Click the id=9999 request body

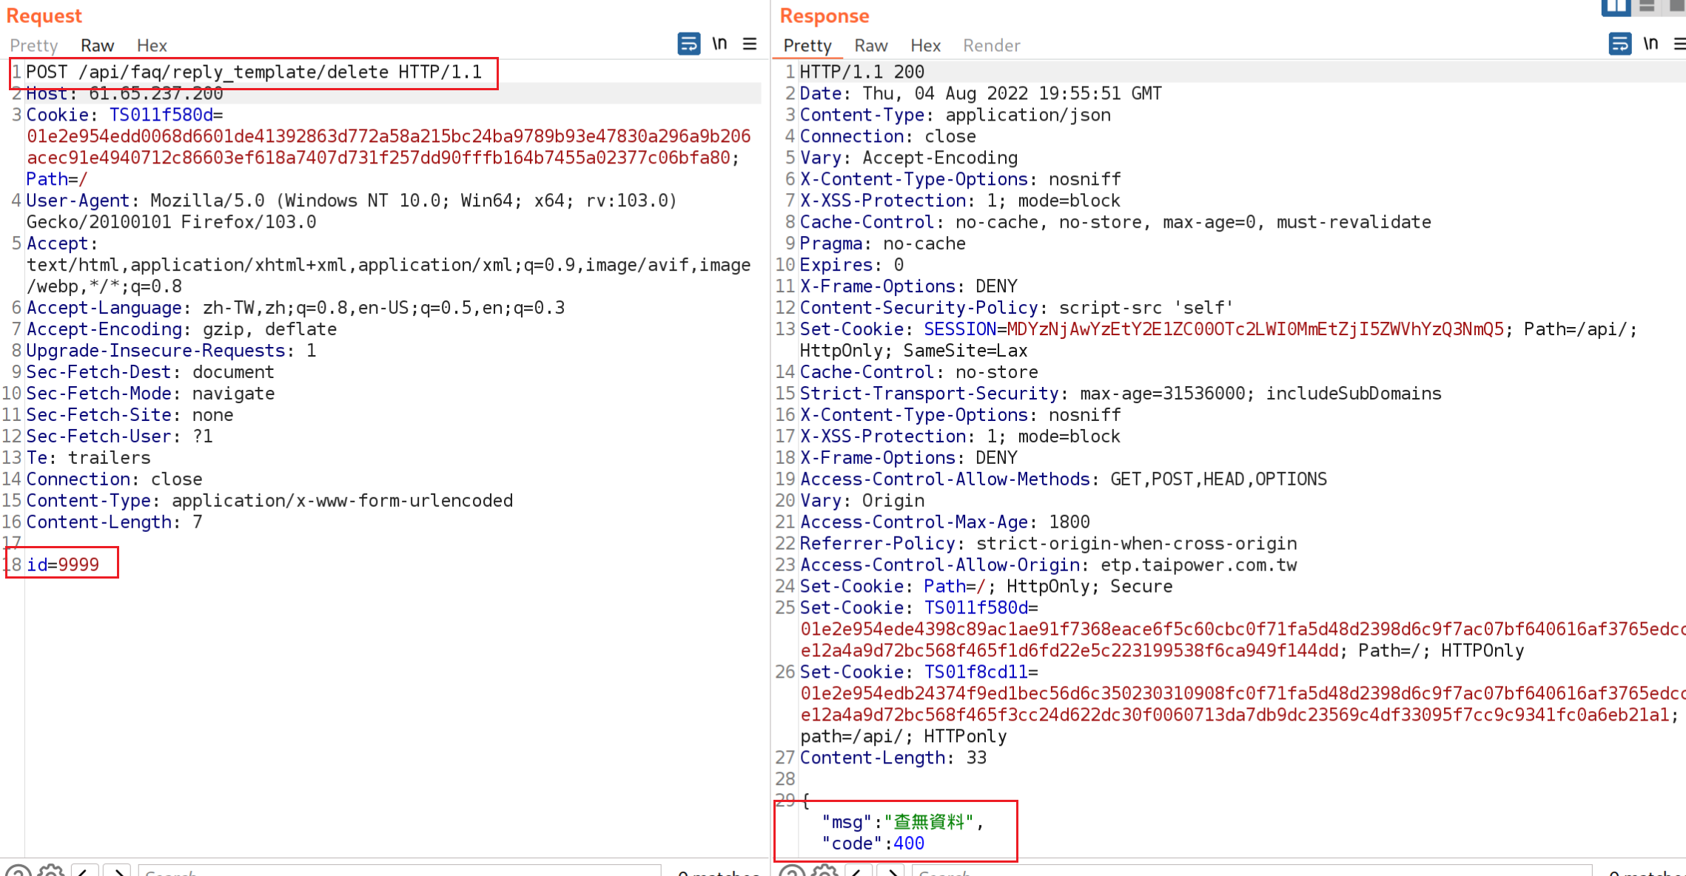[x=63, y=565]
